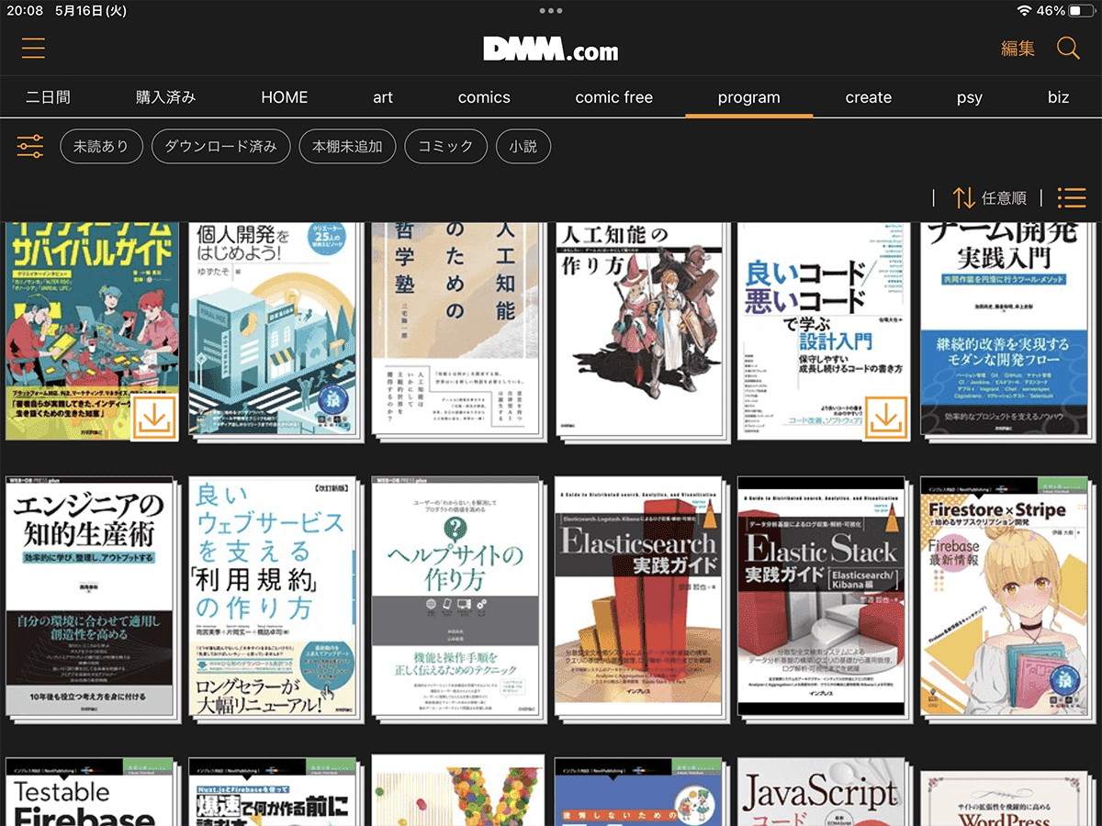This screenshot has height=826, width=1102.
Task: Toggle the 未読あり filter chip
Action: [101, 146]
